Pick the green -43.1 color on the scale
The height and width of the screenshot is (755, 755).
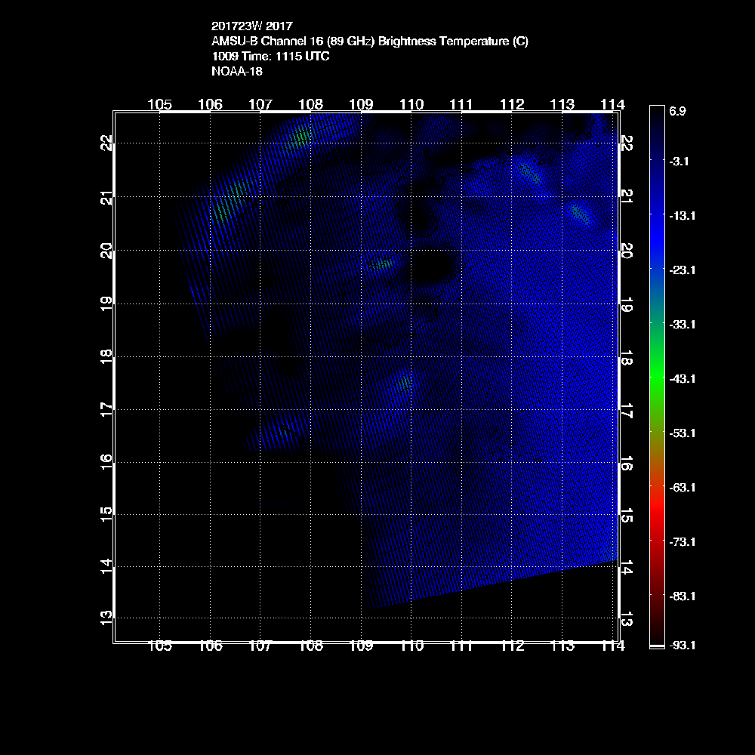pos(655,377)
